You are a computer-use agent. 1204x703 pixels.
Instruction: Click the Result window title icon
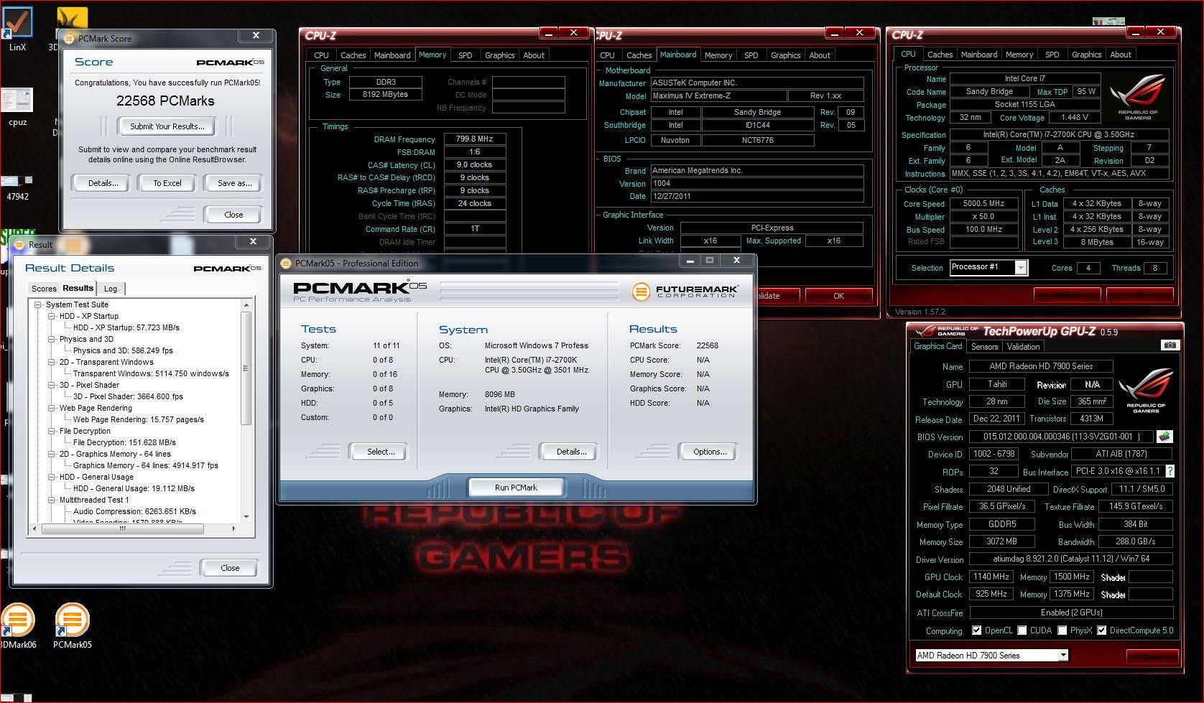pyautogui.click(x=19, y=244)
